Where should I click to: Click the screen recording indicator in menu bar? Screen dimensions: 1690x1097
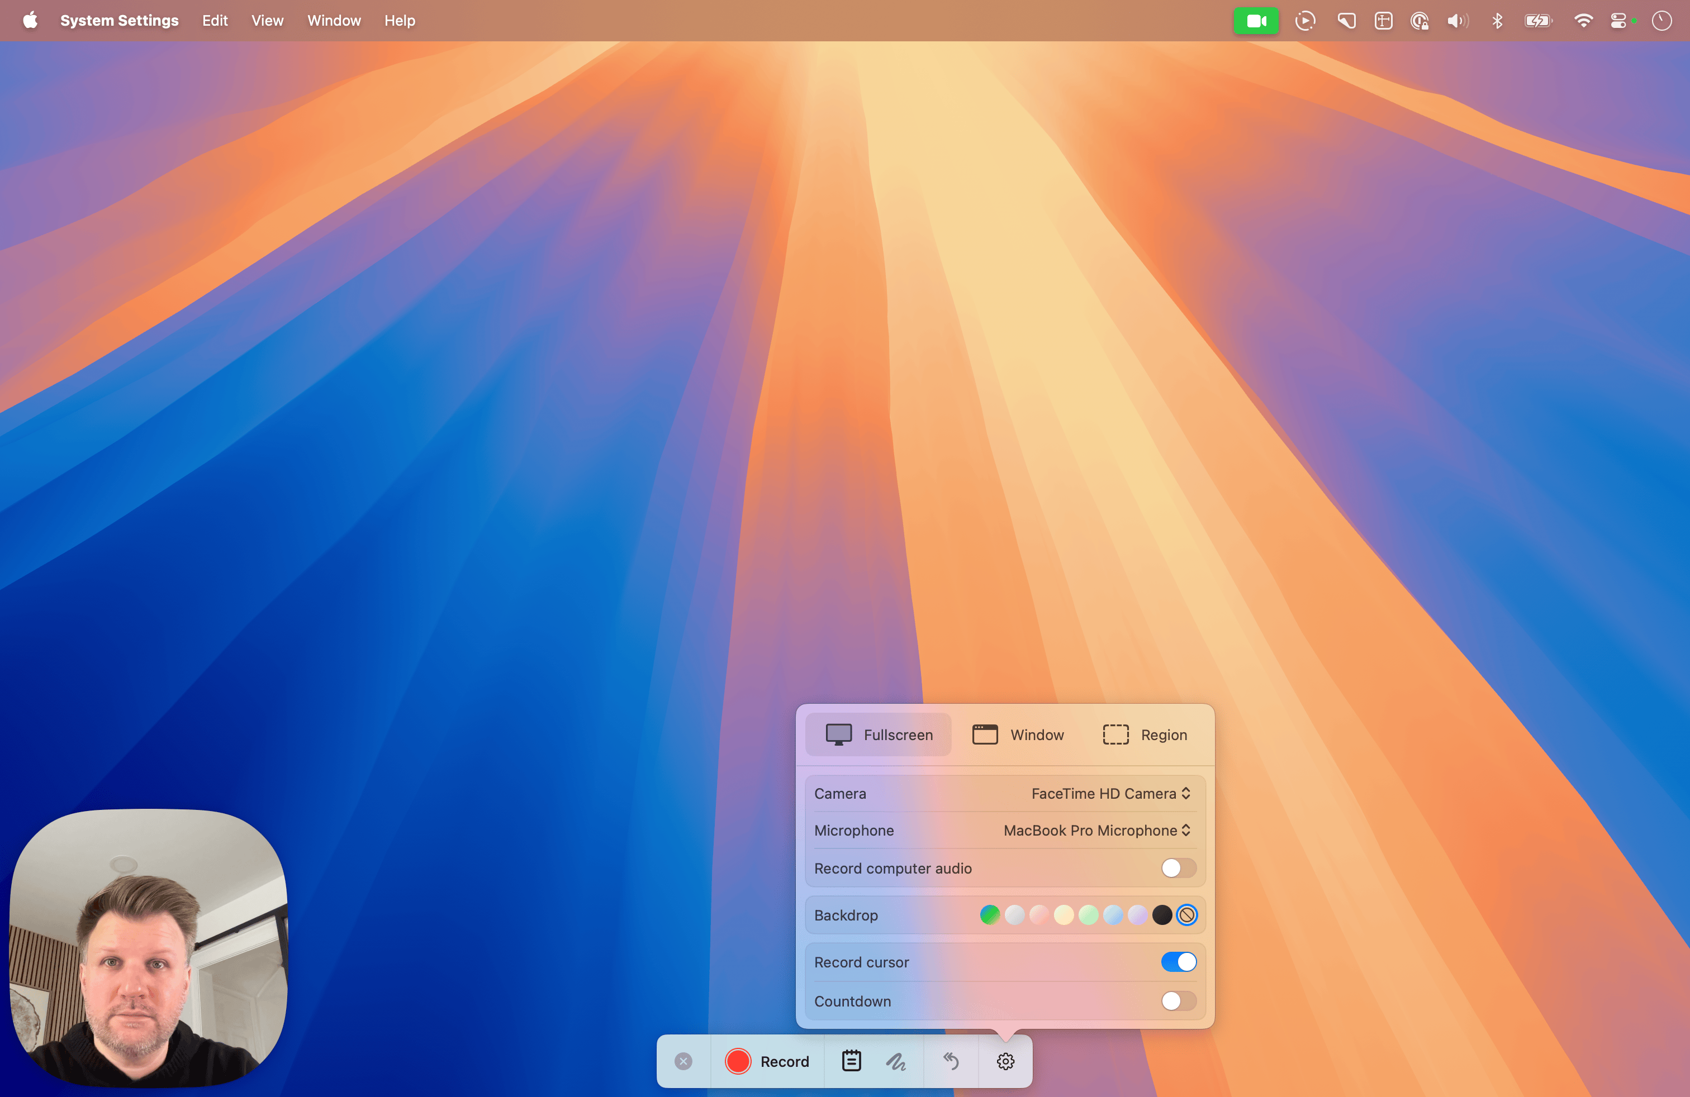pos(1305,21)
